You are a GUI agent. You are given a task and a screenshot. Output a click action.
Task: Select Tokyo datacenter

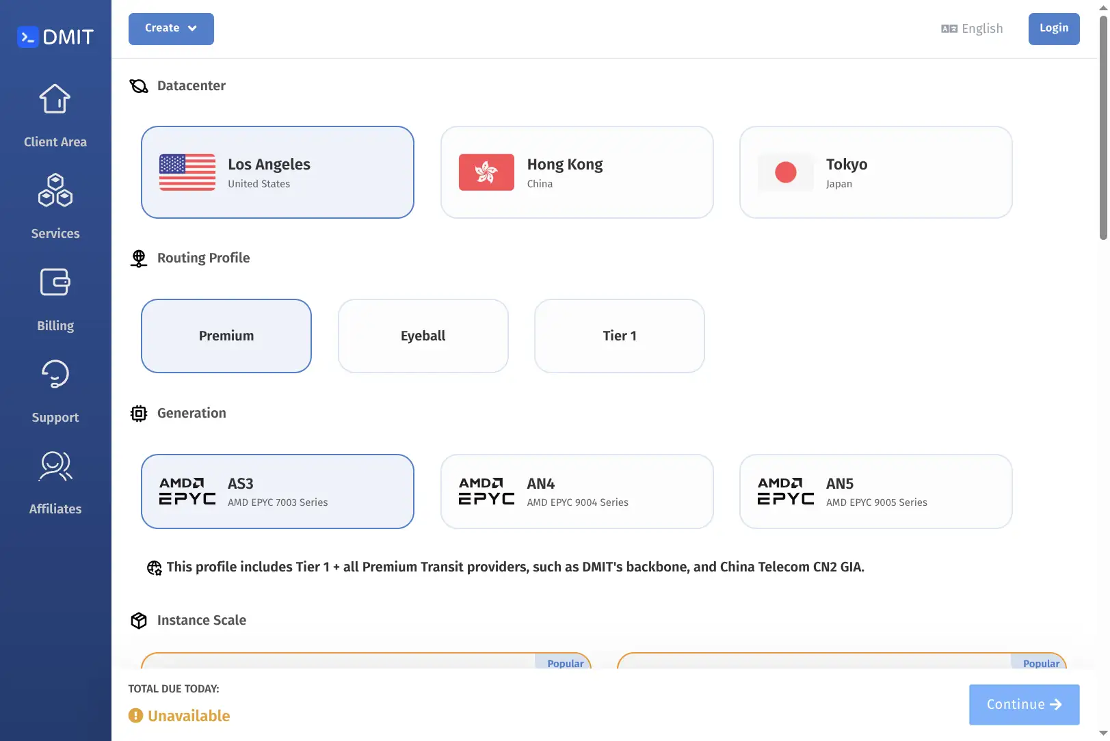875,172
